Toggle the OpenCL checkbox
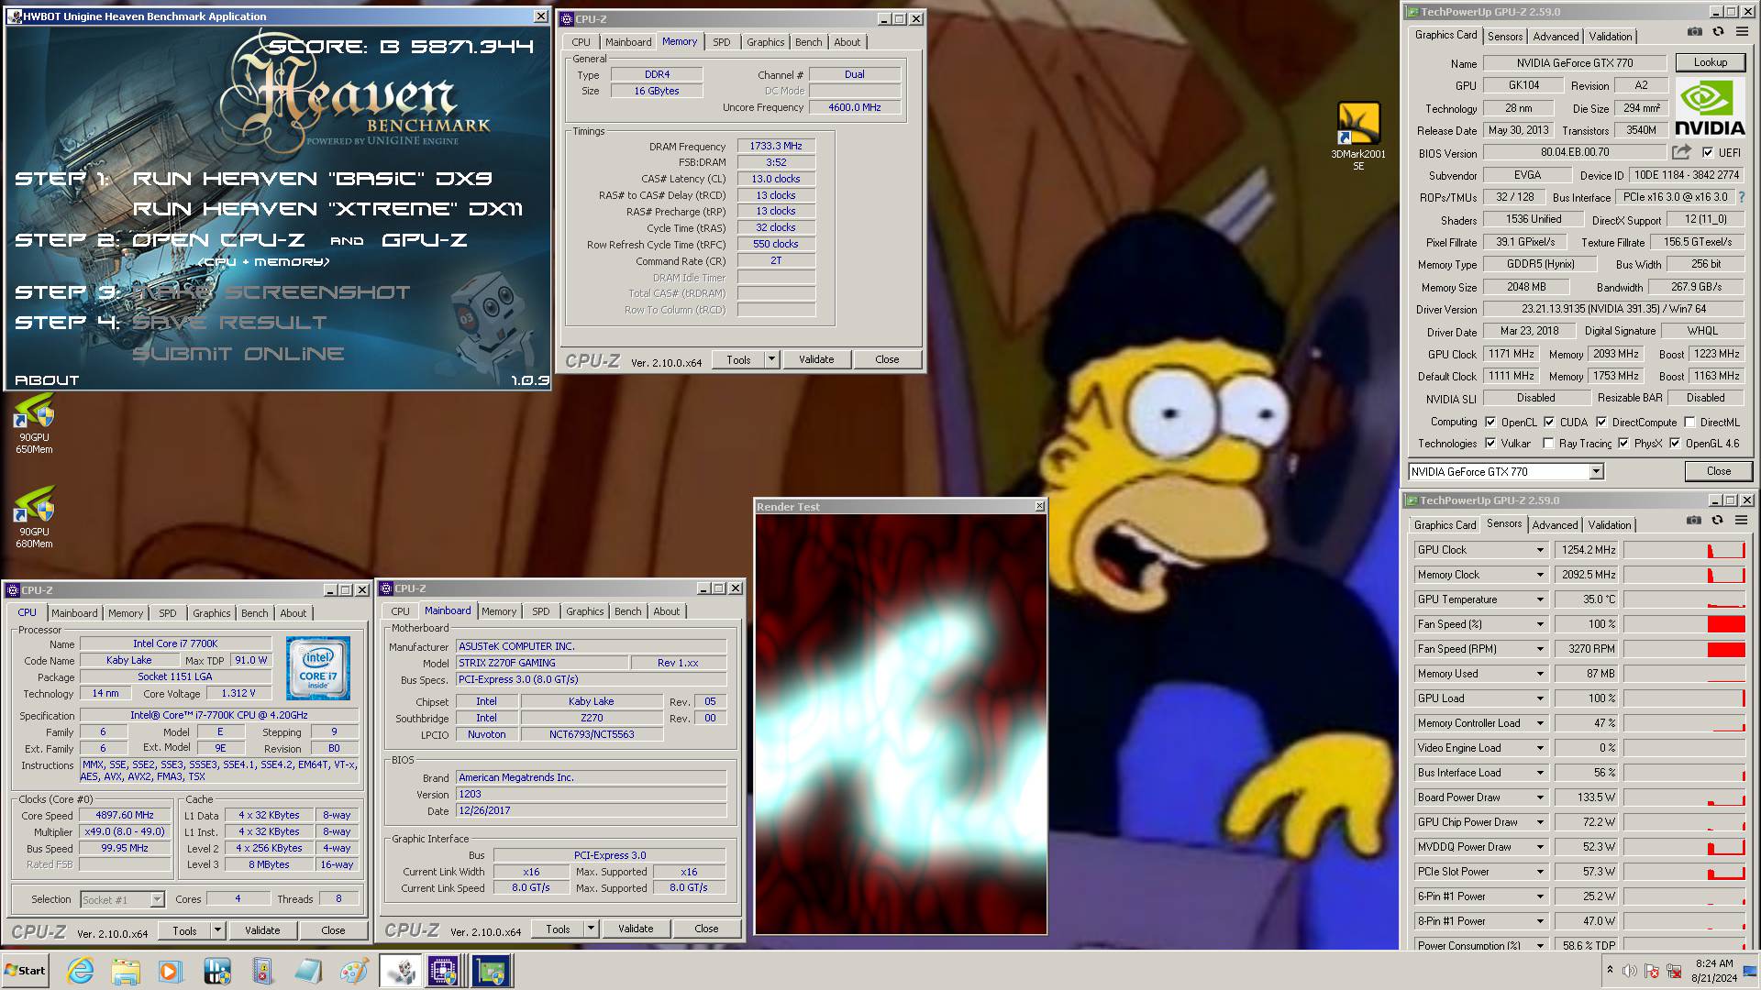Viewport: 1761px width, 990px height. (1490, 422)
